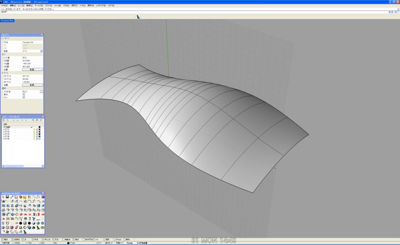The height and width of the screenshot is (245, 400).
Task: Open the projection (投影) dropdown in properties
Action: (41, 51)
